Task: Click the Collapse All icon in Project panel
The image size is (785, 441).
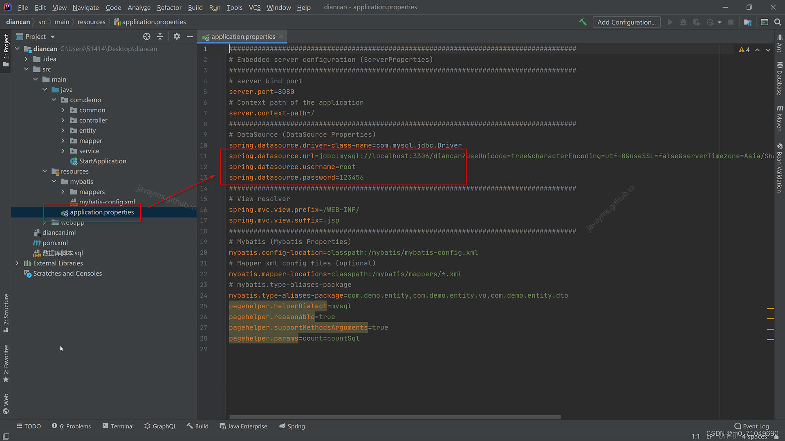Action: (160, 36)
